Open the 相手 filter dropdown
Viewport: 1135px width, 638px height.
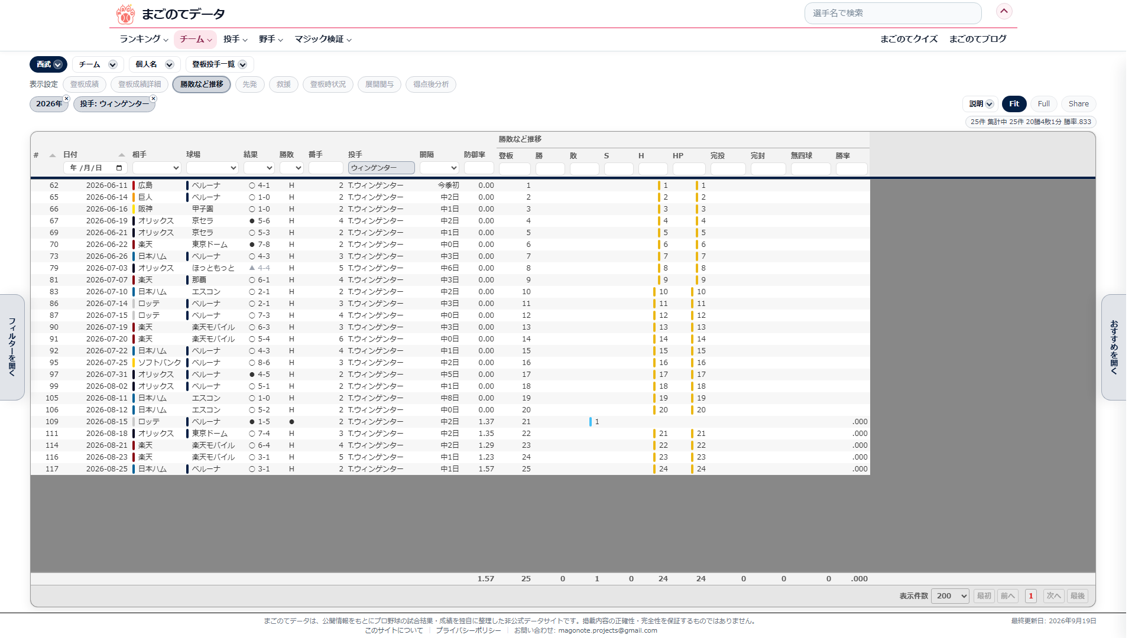pos(157,168)
